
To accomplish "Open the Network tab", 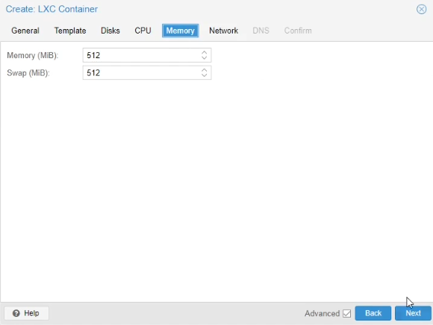I will pos(223,31).
